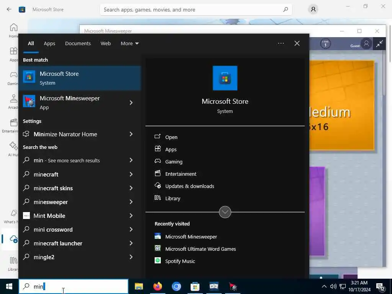Click Open action for Microsoft Store
The image size is (392, 294).
[x=166, y=137]
